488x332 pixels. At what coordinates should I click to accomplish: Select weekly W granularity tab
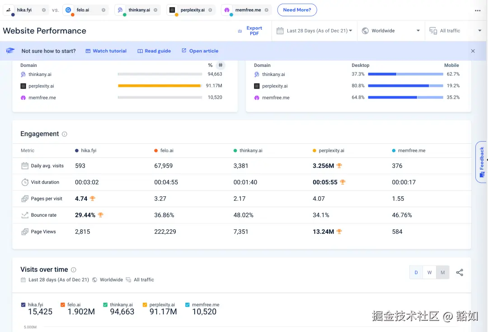pyautogui.click(x=430, y=272)
